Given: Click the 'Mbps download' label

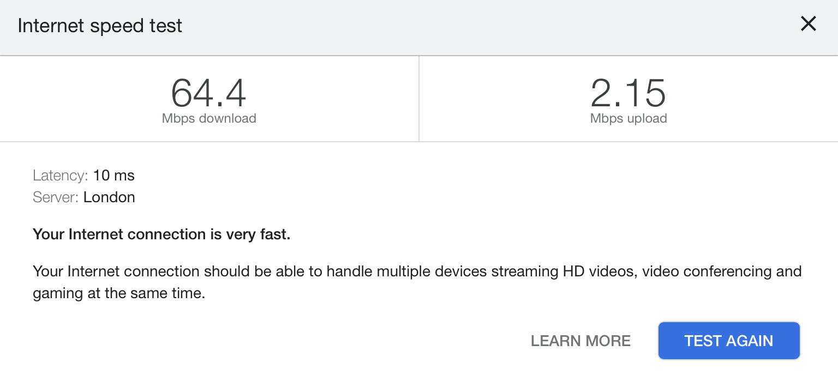Looking at the screenshot, I should pos(209,118).
